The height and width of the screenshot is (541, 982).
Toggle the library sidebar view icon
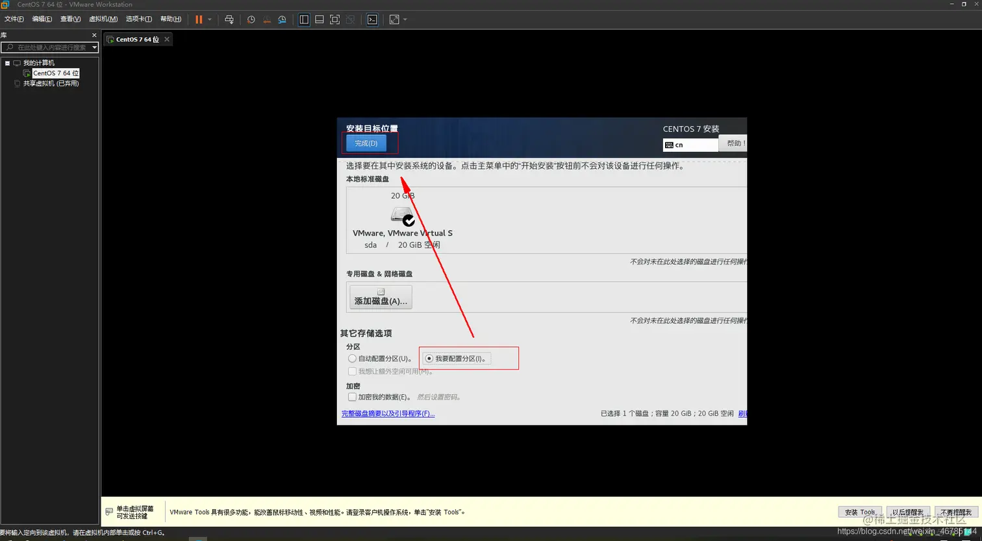pyautogui.click(x=304, y=19)
